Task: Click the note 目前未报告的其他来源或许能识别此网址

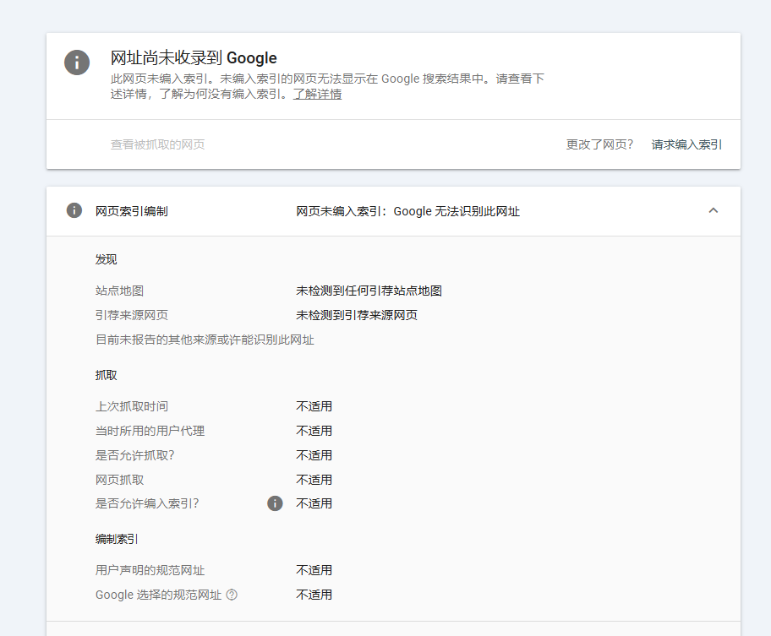Action: point(205,340)
